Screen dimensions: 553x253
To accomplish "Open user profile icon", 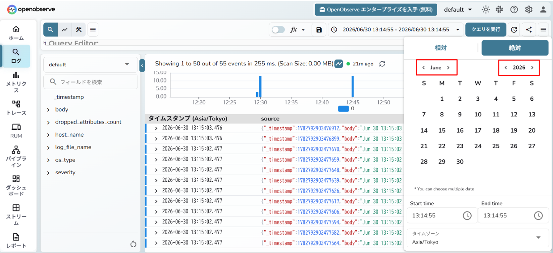I will pyautogui.click(x=543, y=9).
